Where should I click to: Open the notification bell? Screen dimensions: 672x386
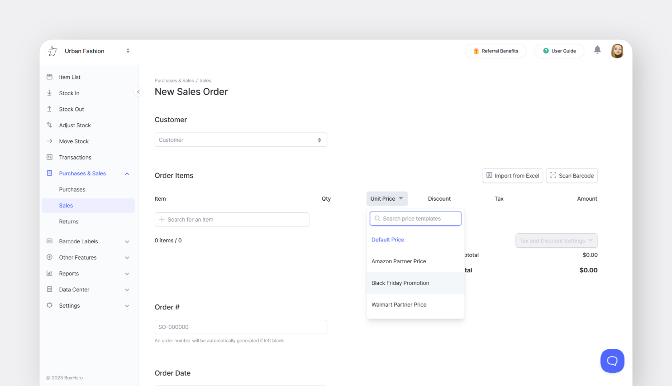[597, 49]
